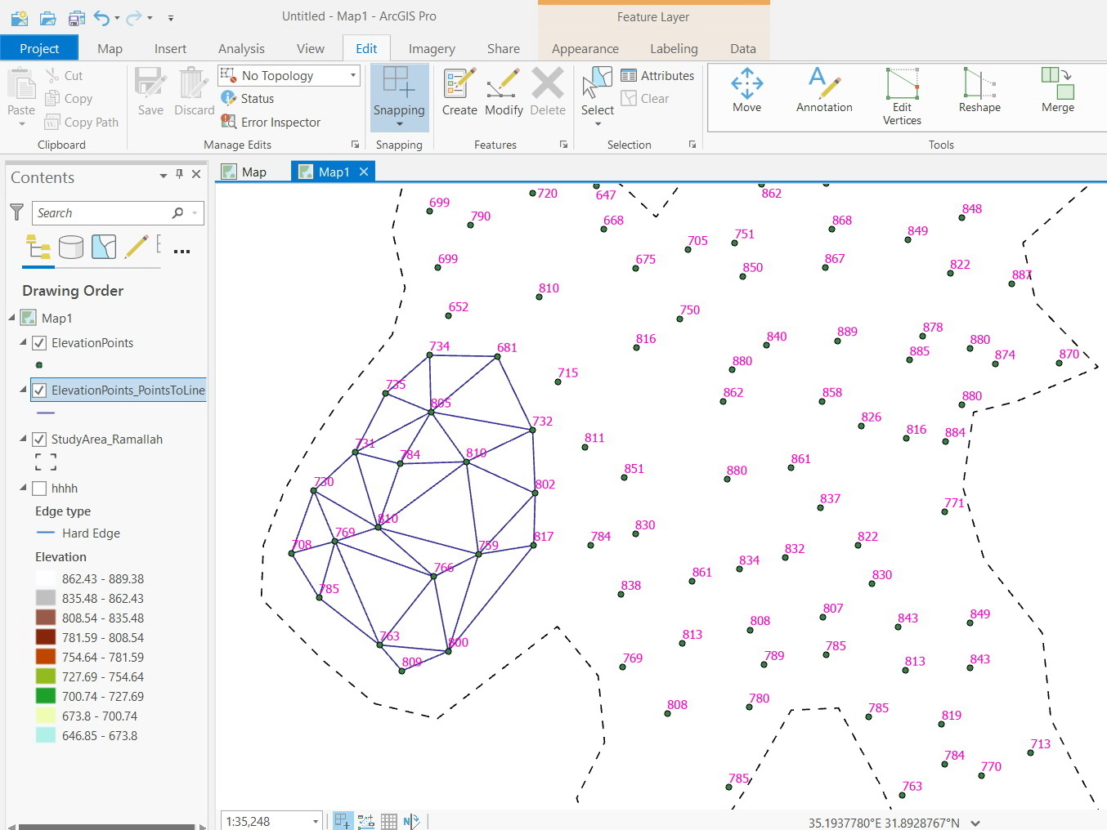1107x830 pixels.
Task: Open the Attributes pane
Action: (x=657, y=76)
